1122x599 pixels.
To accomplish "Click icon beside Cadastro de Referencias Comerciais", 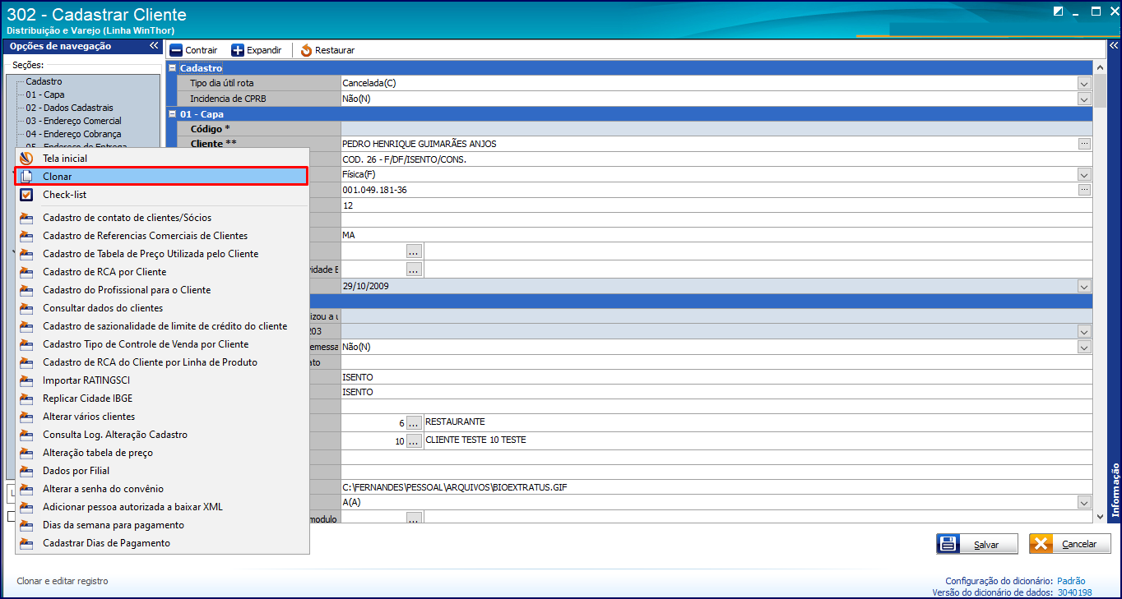I will click(26, 236).
